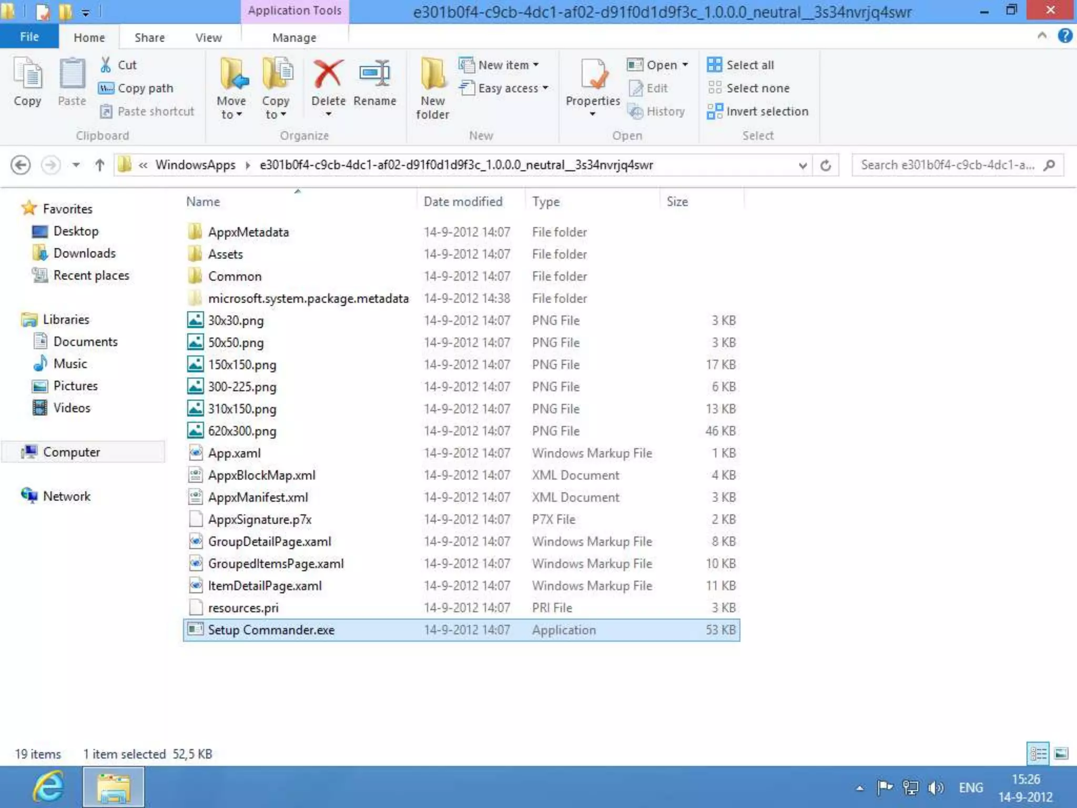Open the Action Center flag in tray

coord(885,787)
